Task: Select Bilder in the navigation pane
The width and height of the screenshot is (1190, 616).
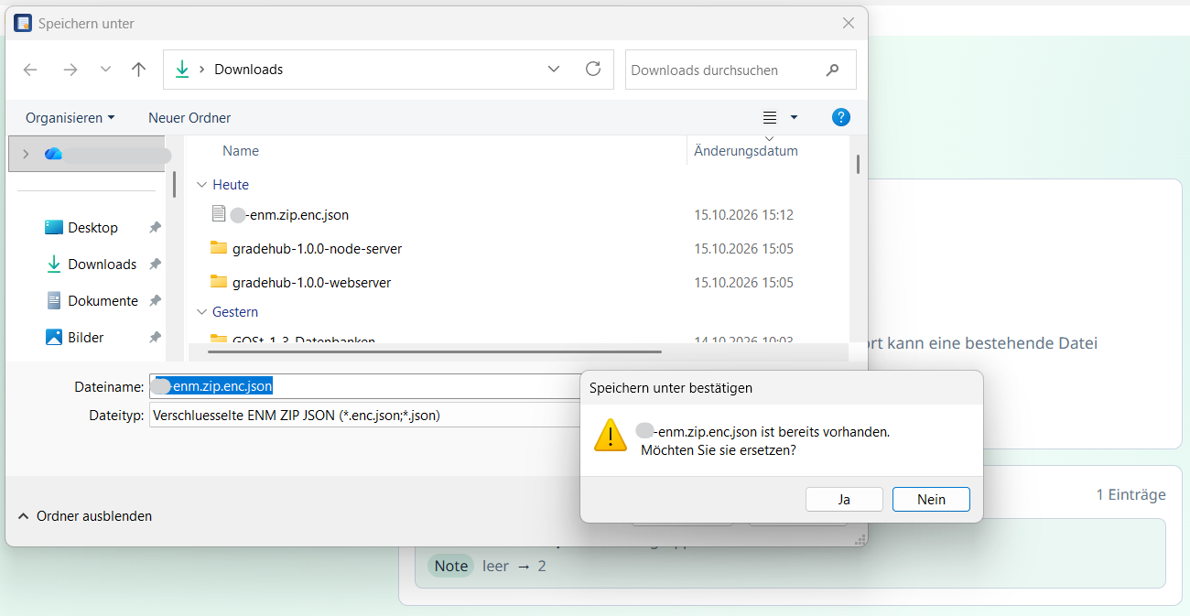Action: [x=86, y=338]
